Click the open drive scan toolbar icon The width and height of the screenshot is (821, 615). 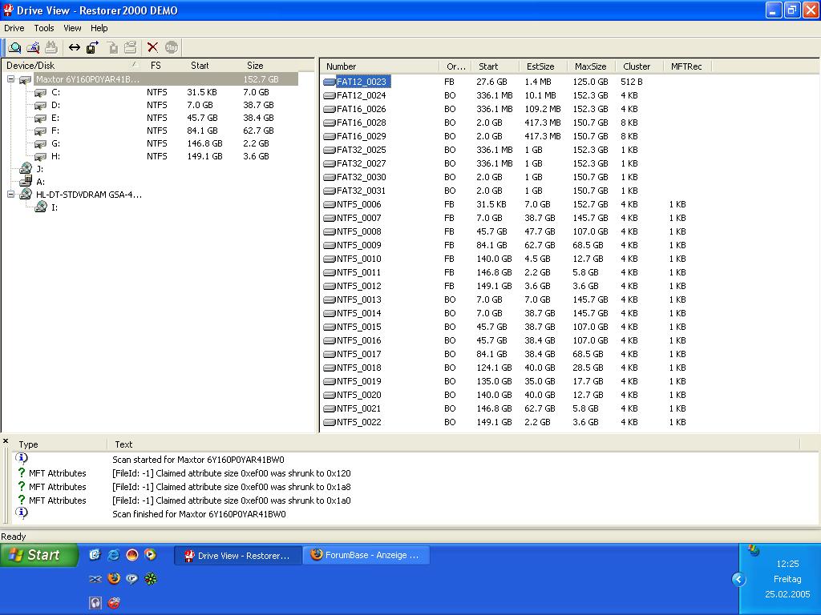pyautogui.click(x=14, y=47)
